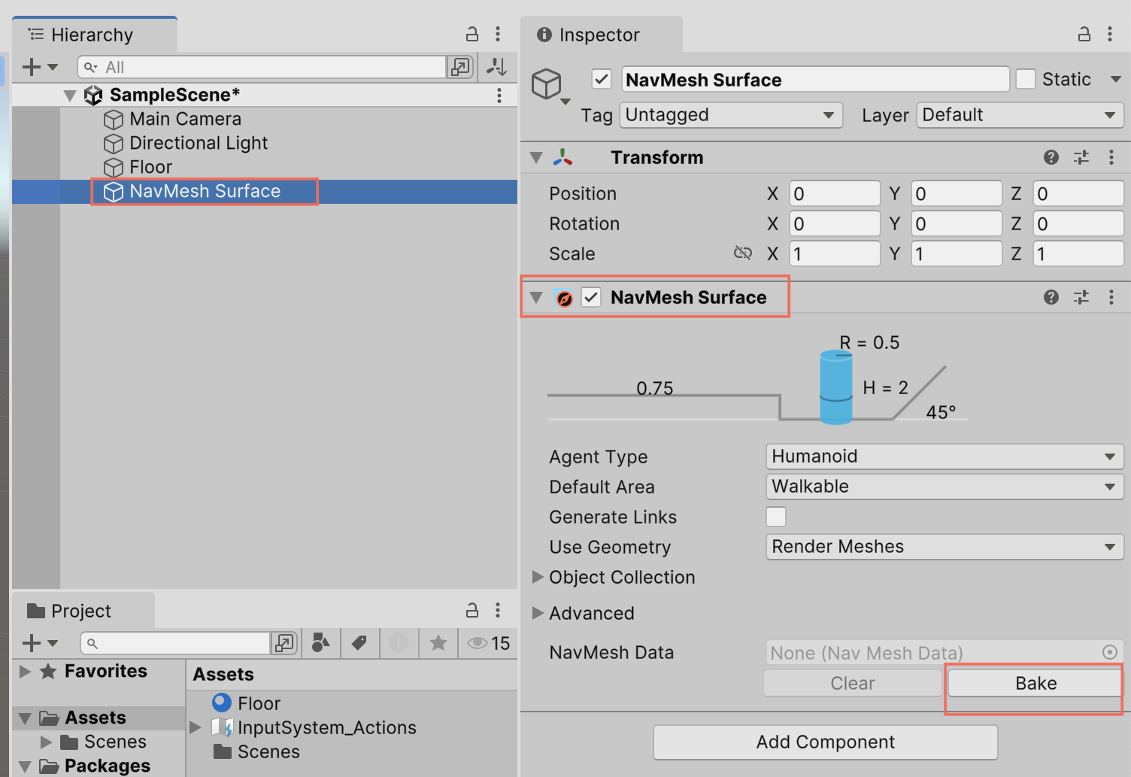Toggle the Static checkbox for NavMesh Surface
The height and width of the screenshot is (777, 1131).
pos(1026,79)
